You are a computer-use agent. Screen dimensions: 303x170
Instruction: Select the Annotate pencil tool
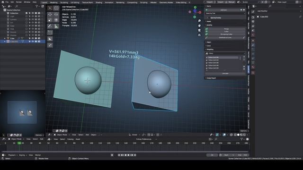50,26
